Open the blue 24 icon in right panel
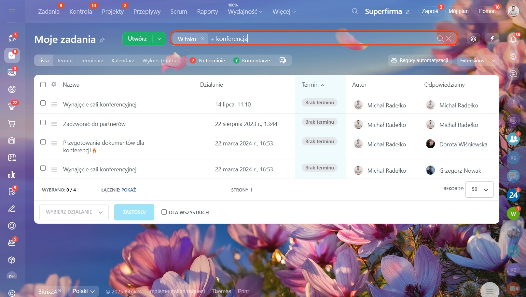Screen dimensions: 526x297 [513, 195]
